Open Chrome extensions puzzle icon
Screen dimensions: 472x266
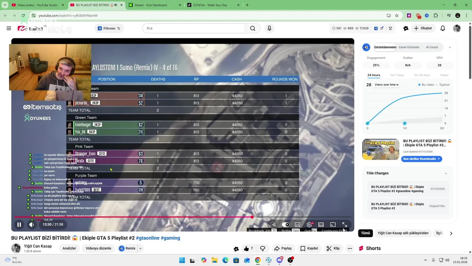[x=436, y=16]
